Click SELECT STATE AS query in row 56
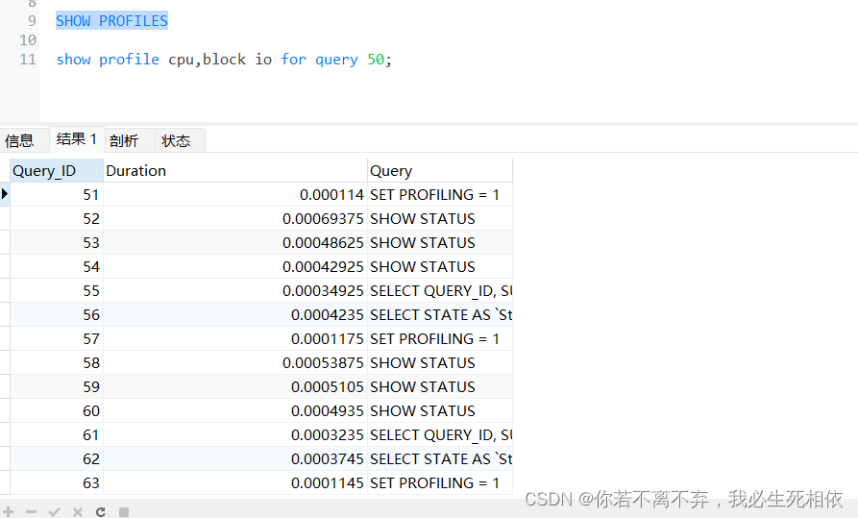Image resolution: width=858 pixels, height=518 pixels. pos(440,315)
